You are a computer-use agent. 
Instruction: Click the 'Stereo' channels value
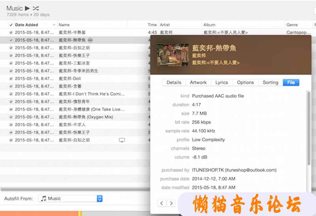(x=199, y=148)
